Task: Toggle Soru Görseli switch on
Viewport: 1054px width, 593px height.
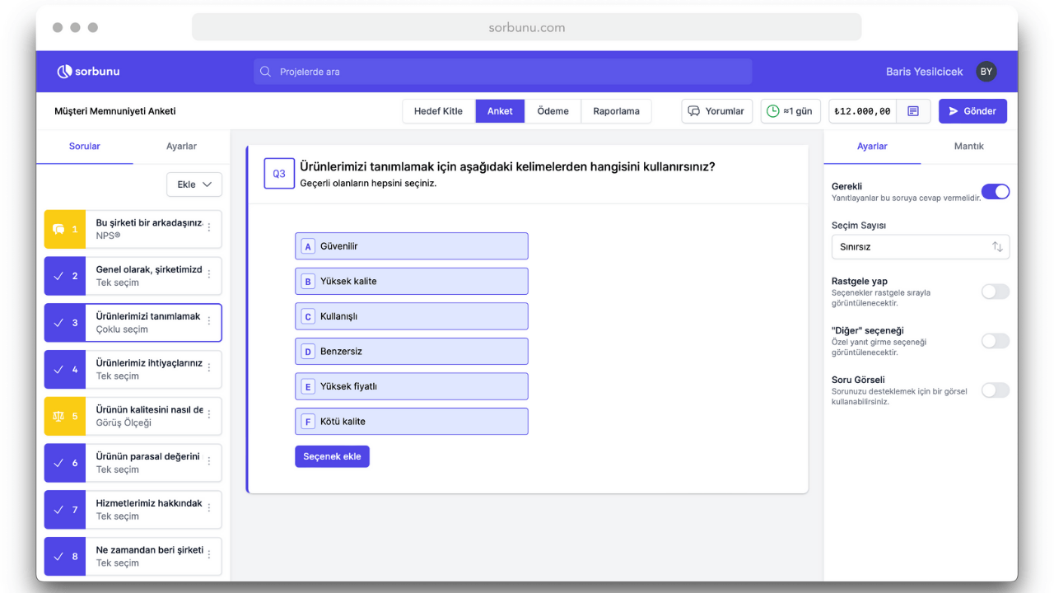Action: [x=995, y=390]
